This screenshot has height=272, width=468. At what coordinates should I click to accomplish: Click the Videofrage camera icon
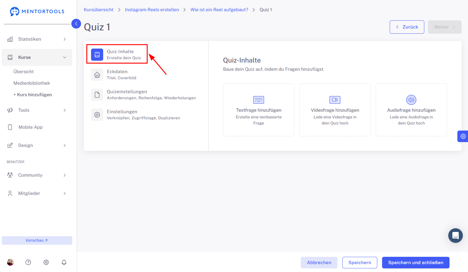coord(335,100)
